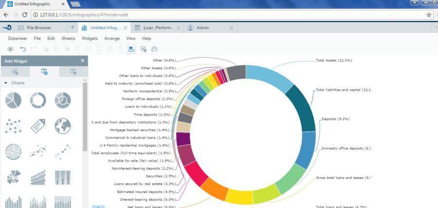
Task: Click the browser back arrow
Action: (x=6, y=15)
